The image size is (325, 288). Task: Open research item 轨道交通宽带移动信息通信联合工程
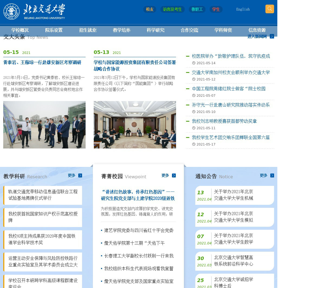(43, 195)
